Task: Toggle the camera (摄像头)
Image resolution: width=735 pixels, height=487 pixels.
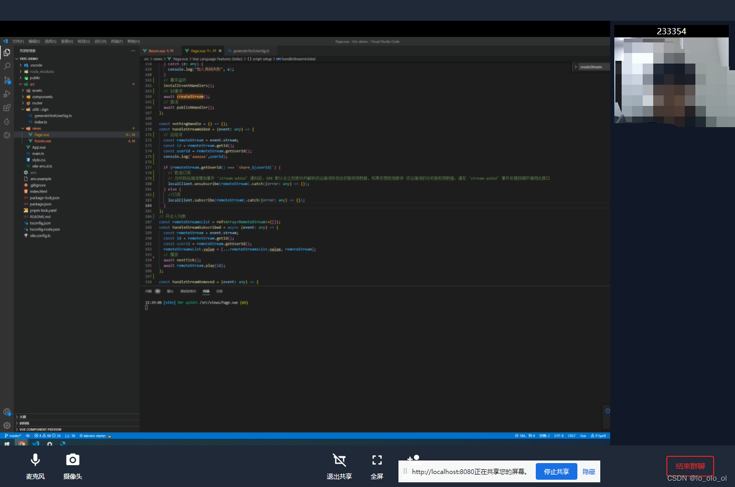Action: 73,466
